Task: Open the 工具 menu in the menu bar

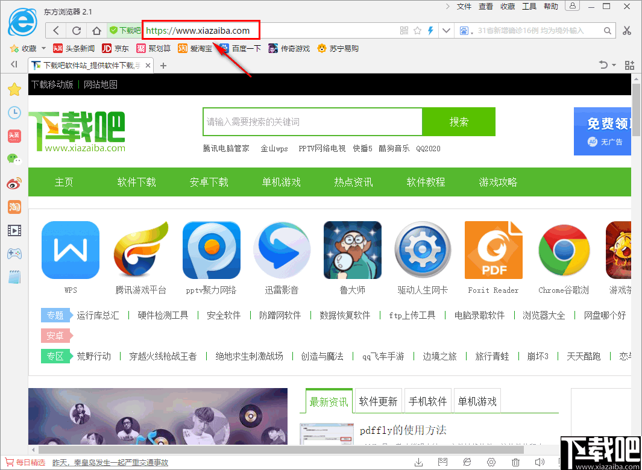Action: (530, 7)
